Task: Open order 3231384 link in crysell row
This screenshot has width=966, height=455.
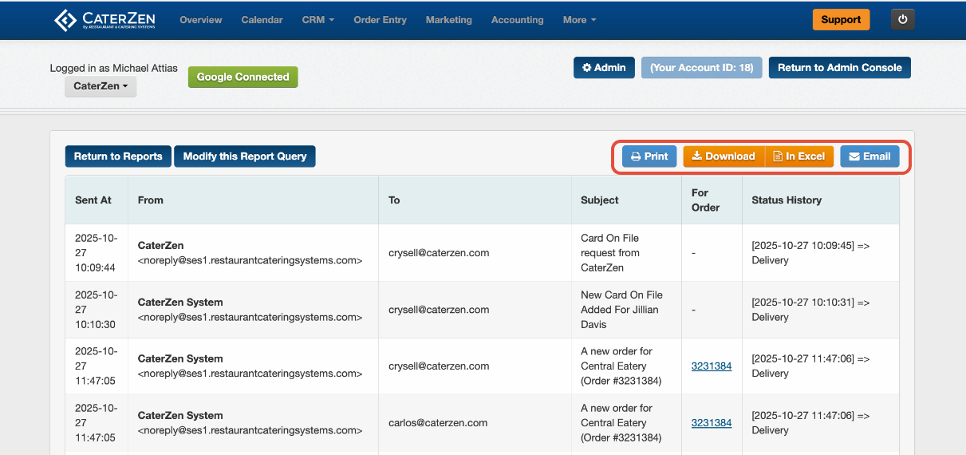Action: coord(712,366)
